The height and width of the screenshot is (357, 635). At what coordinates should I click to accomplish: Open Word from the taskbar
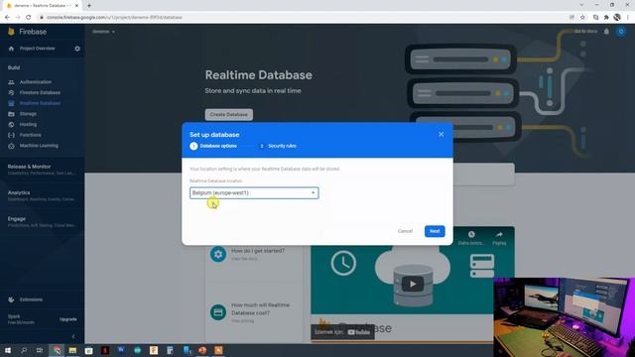click(x=121, y=350)
